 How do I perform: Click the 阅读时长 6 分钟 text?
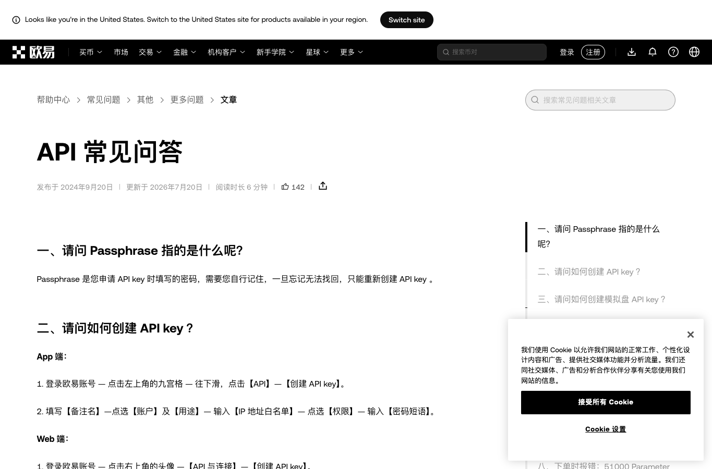tap(242, 187)
